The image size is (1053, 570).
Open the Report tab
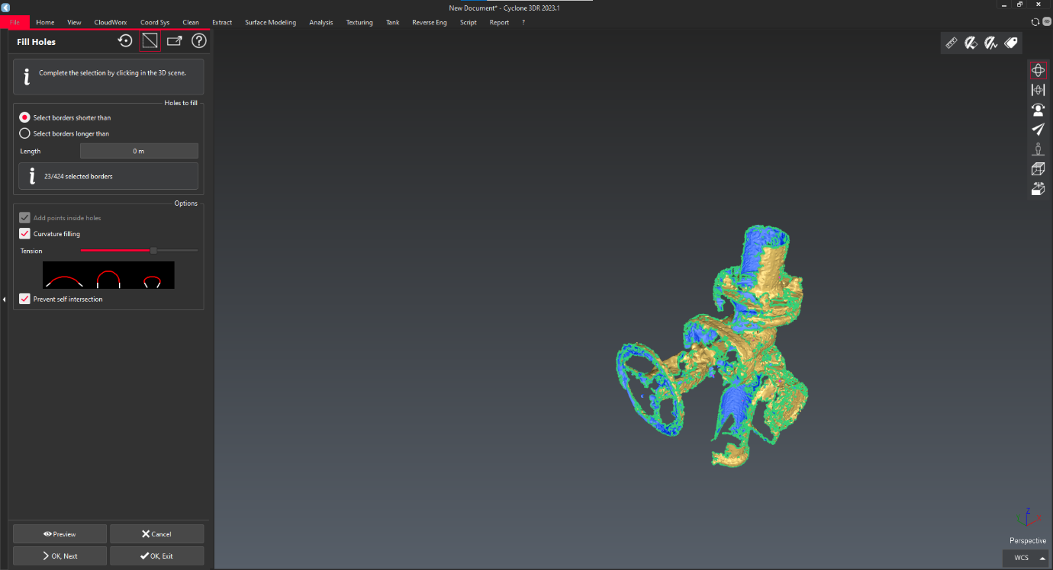pyautogui.click(x=499, y=22)
